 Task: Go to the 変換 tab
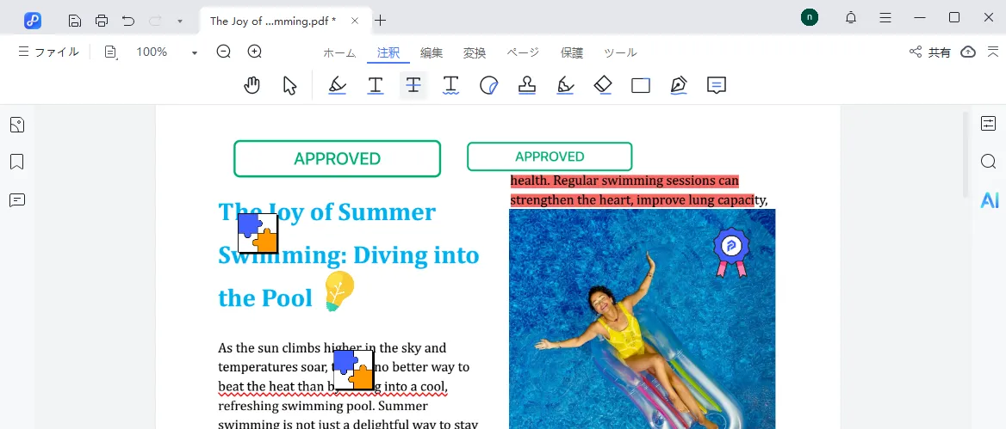pos(474,53)
